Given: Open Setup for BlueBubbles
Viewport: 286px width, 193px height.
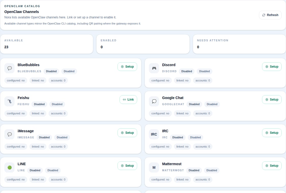Looking at the screenshot, I should (127, 67).
